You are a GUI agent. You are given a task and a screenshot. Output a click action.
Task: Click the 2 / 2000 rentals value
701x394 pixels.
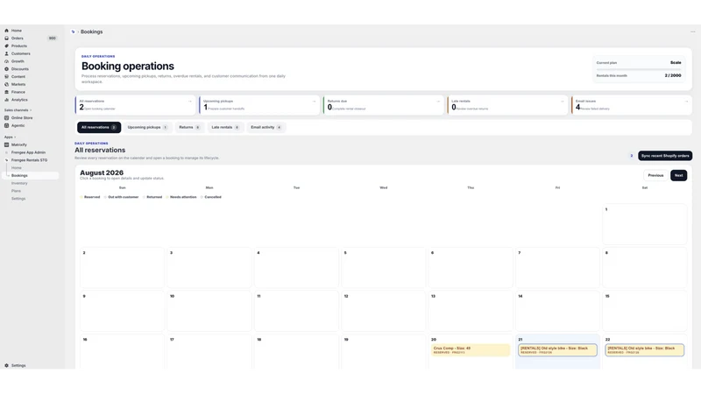click(x=673, y=75)
